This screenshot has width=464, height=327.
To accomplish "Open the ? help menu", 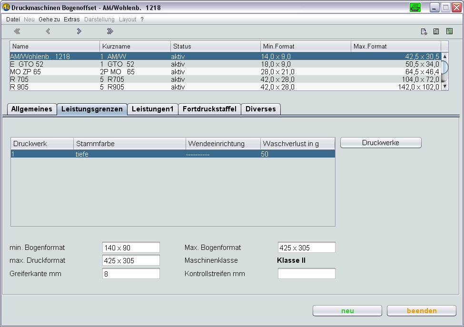I will click(x=142, y=20).
